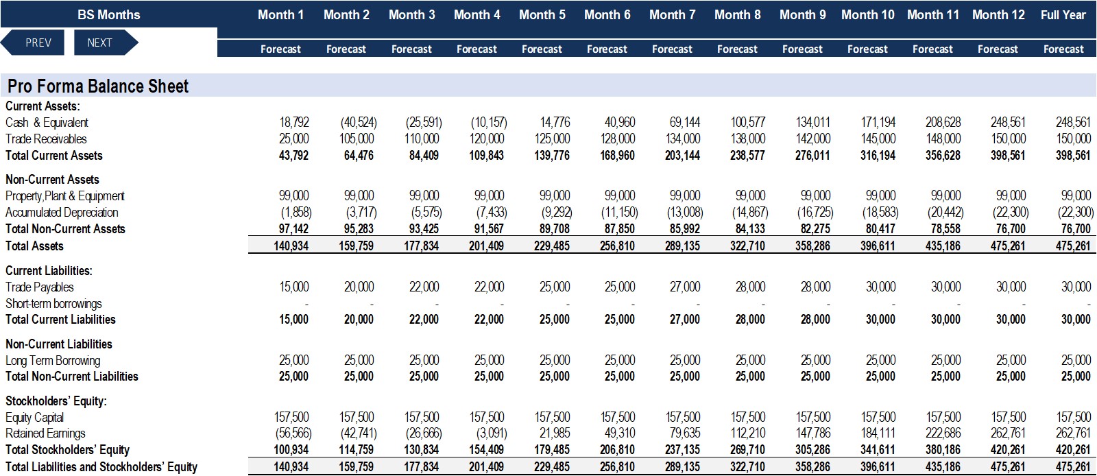Select the Month 12 column header

pyautogui.click(x=998, y=14)
